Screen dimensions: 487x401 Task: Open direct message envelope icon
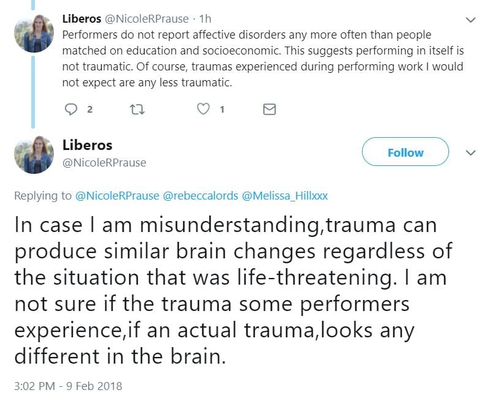[269, 110]
